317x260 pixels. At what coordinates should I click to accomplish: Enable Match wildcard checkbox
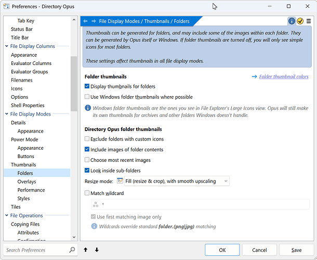pyautogui.click(x=87, y=193)
